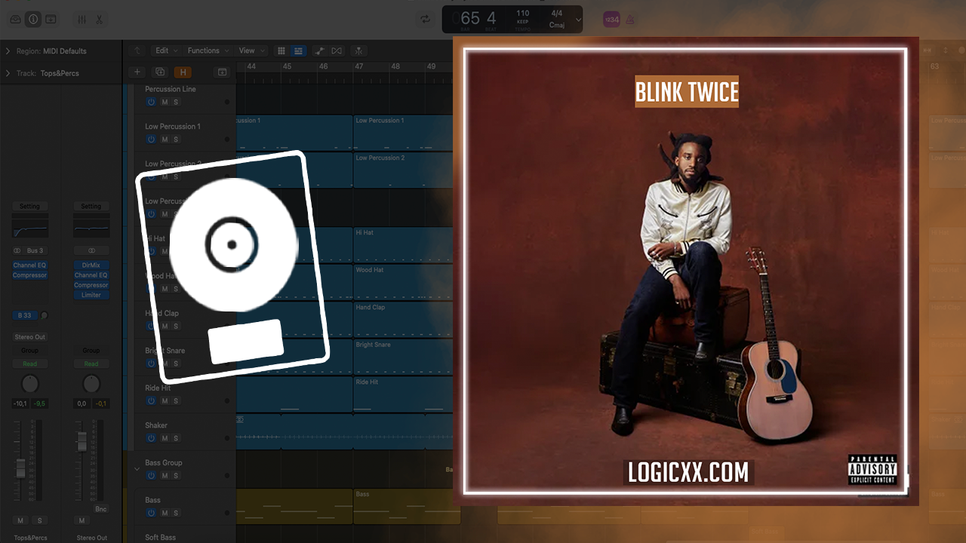The height and width of the screenshot is (543, 966).
Task: Open Editors with the scissors icon
Action: click(x=99, y=19)
